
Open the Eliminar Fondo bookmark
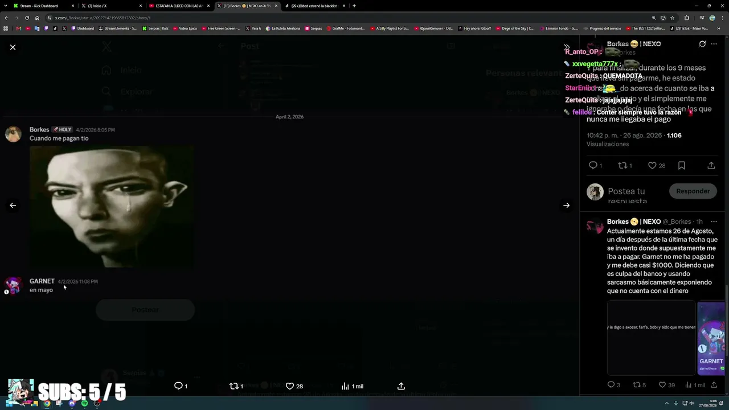coord(559,28)
